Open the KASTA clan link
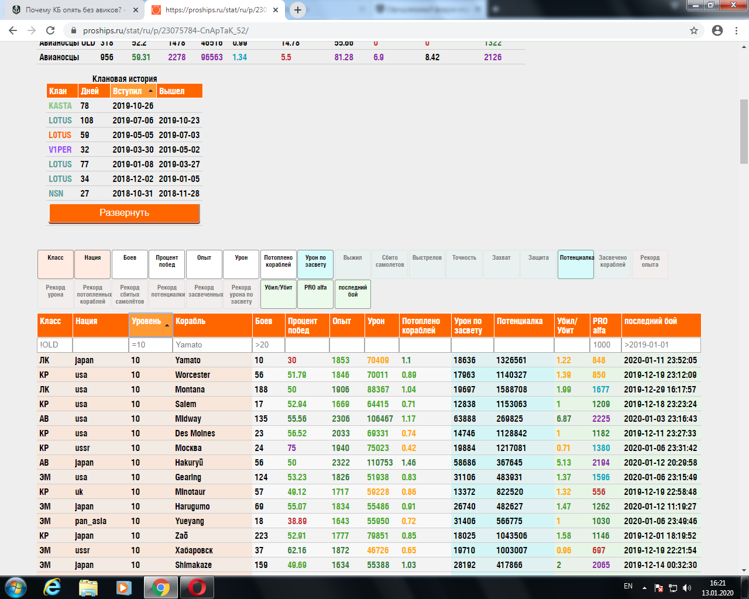 click(60, 106)
